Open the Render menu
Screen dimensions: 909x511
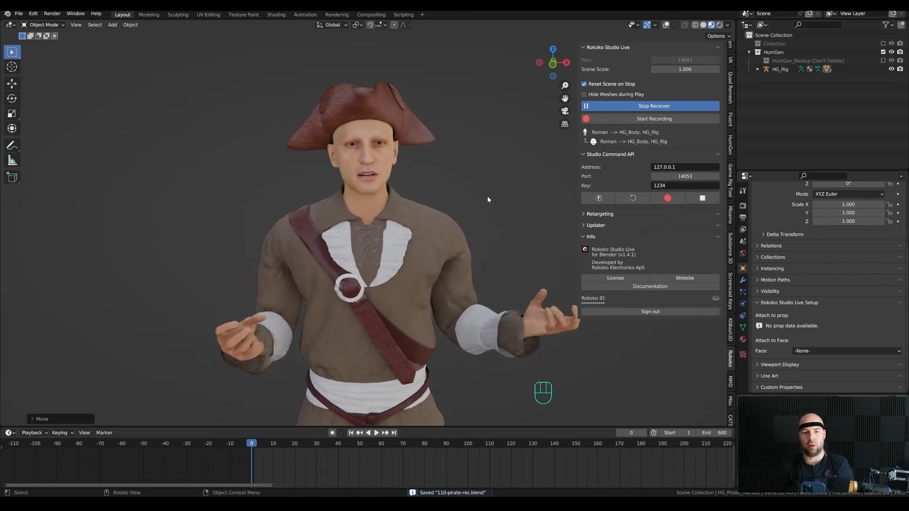point(52,14)
